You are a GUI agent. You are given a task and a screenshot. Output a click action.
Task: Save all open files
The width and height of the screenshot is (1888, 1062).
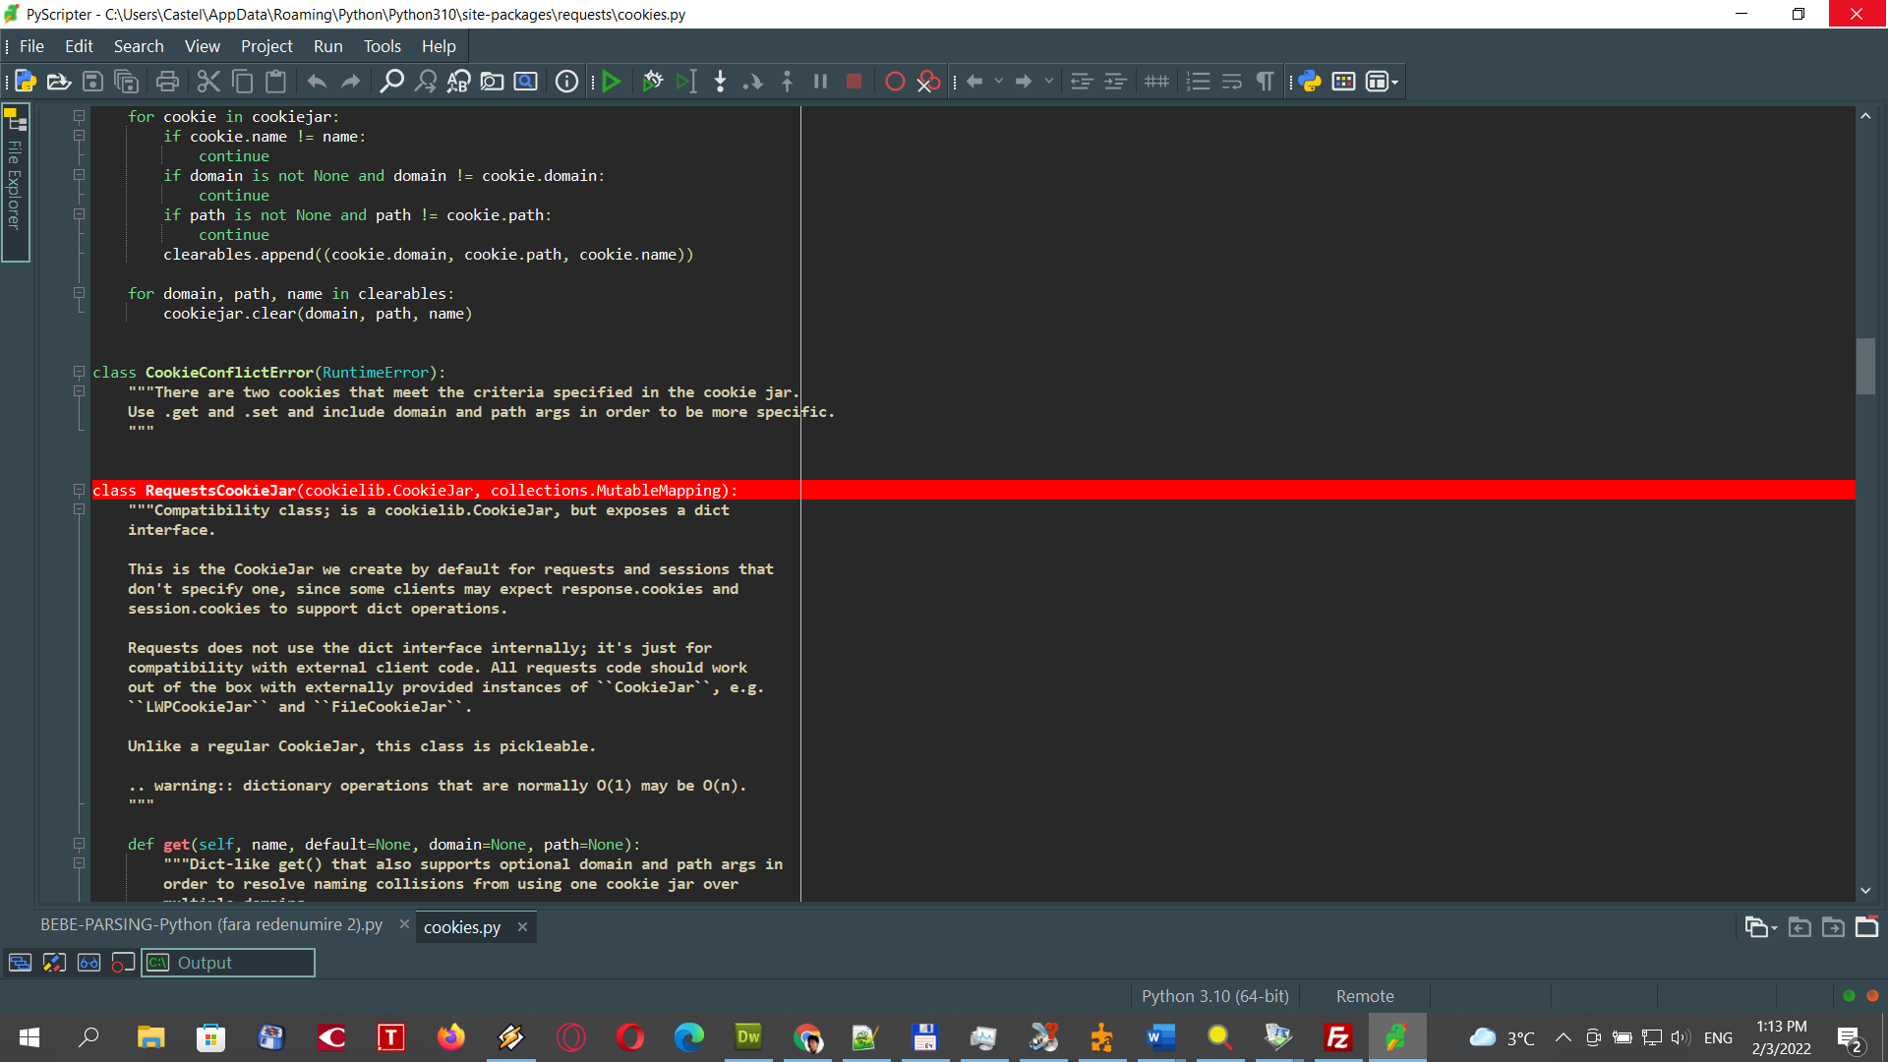pyautogui.click(x=126, y=81)
